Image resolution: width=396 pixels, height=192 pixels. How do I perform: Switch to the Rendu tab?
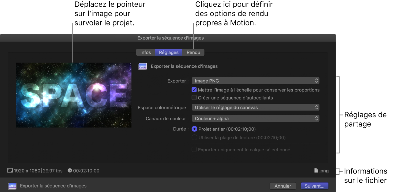[x=193, y=52]
